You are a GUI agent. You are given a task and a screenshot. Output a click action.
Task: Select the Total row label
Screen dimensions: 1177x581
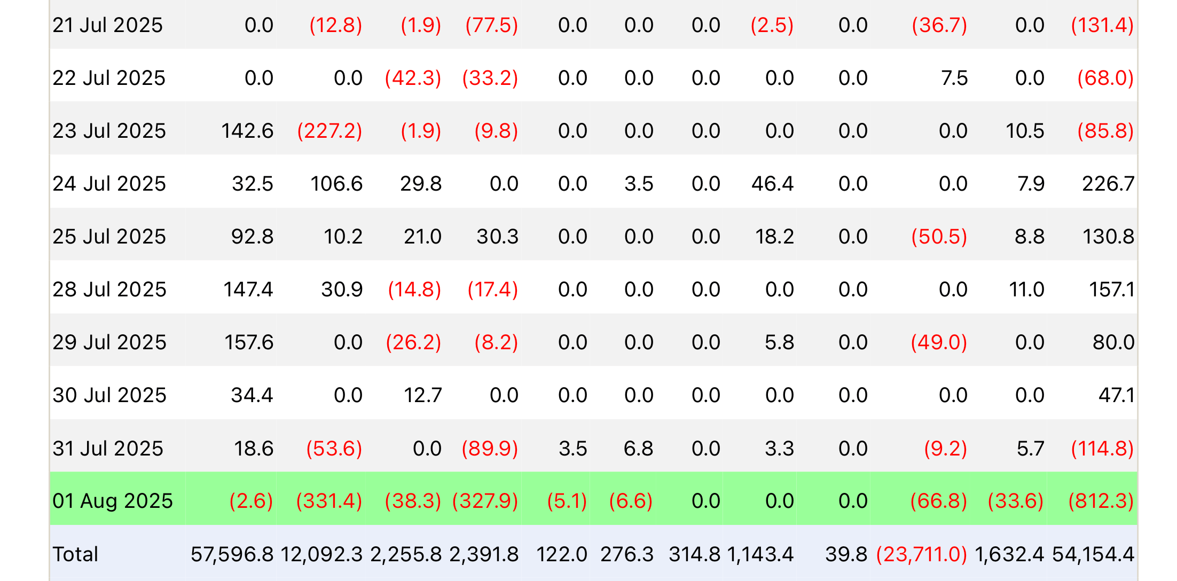coord(75,554)
